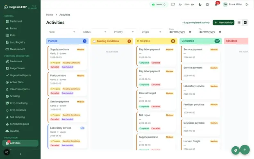
Task: Mark Planned Service payment card Cancelled
Action: click(55, 119)
